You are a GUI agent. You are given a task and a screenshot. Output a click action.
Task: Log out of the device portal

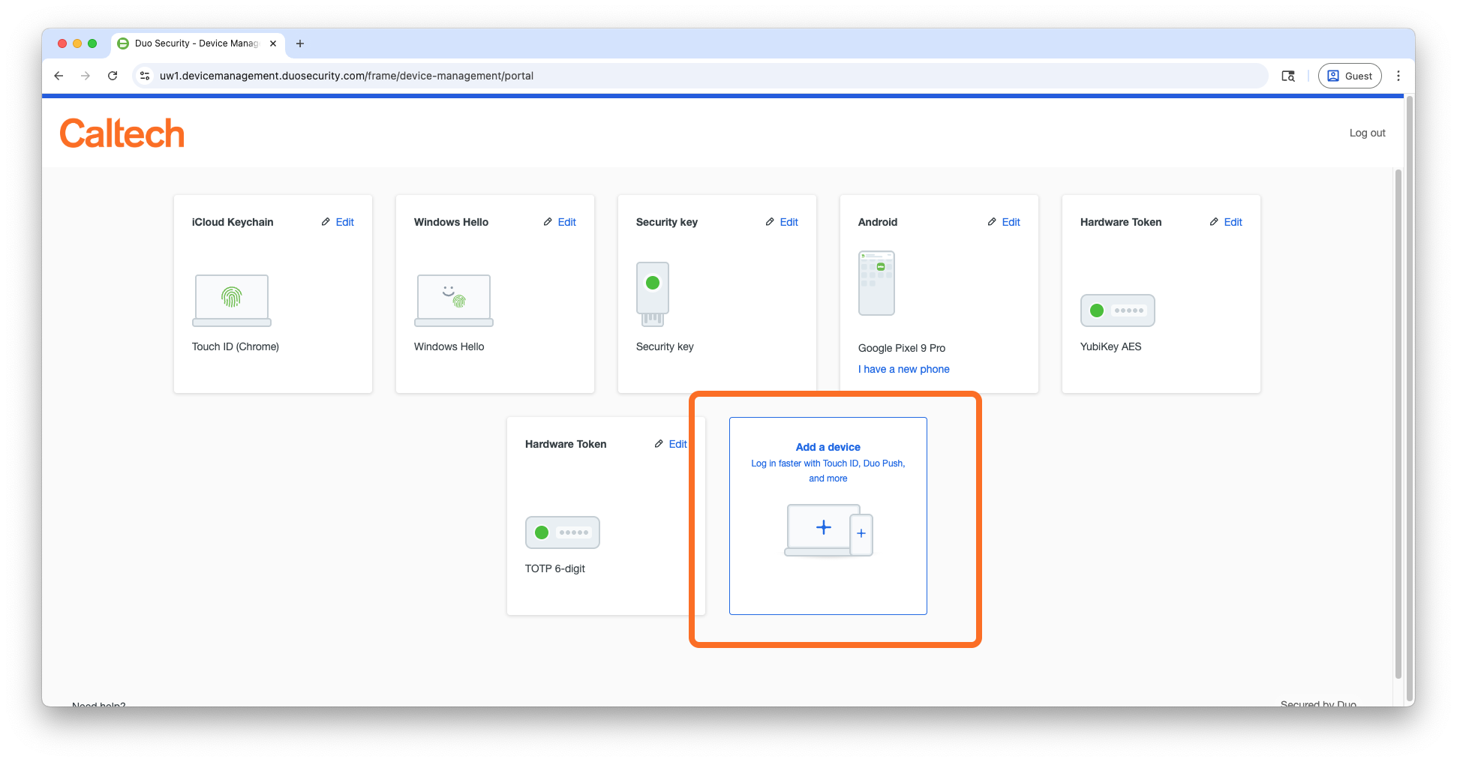tap(1367, 133)
